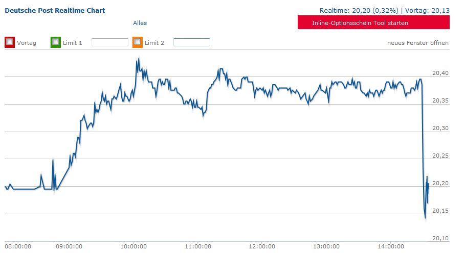Select the 08:00:00 time axis label
Image resolution: width=465 pixels, height=254 pixels.
click(x=17, y=246)
